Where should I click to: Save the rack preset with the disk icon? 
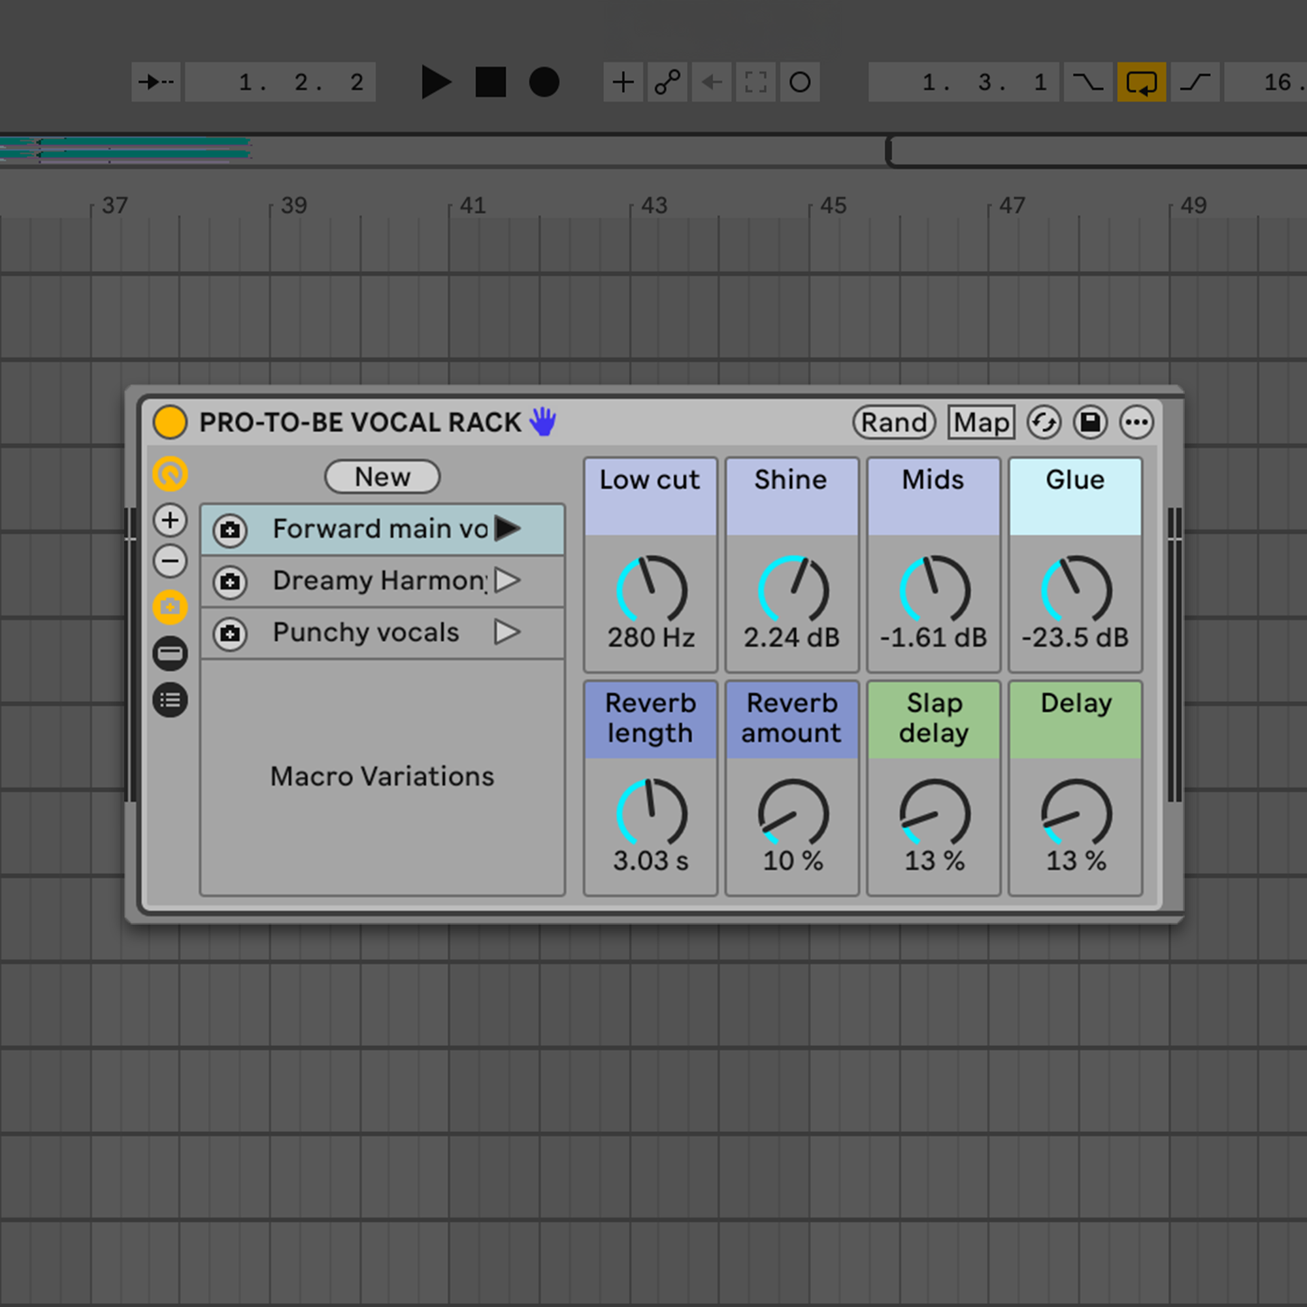pos(1091,422)
